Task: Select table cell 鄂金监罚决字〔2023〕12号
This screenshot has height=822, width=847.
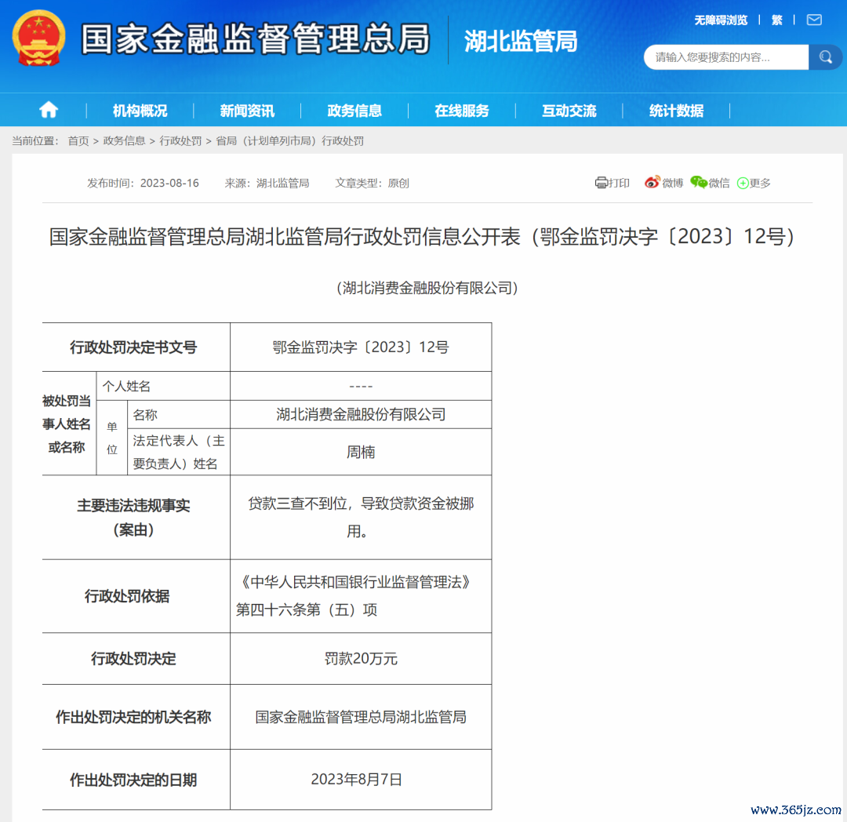Action: tap(360, 347)
